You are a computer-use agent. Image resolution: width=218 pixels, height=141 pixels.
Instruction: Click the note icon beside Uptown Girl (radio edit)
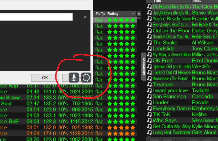149,67
